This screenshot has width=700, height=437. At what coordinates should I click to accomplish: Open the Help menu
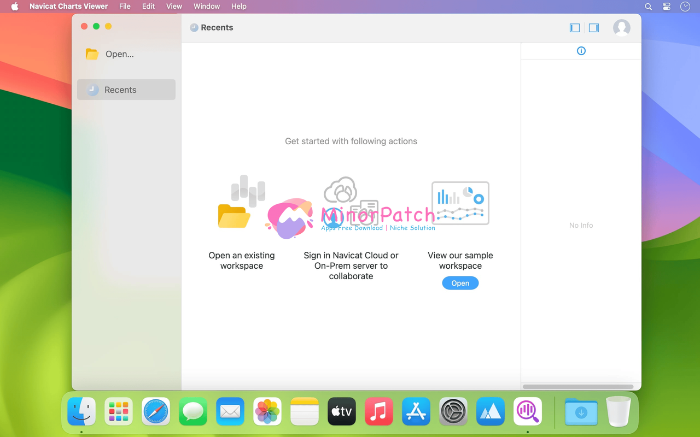click(239, 7)
